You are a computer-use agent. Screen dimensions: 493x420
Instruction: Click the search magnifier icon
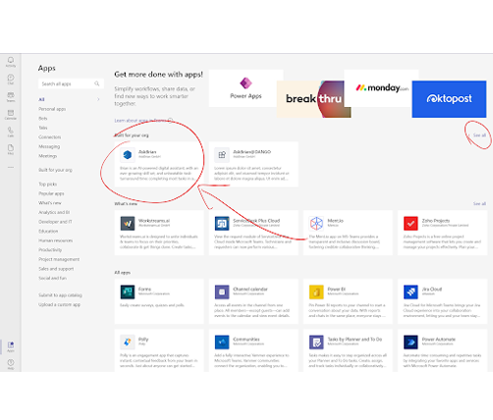[97, 83]
